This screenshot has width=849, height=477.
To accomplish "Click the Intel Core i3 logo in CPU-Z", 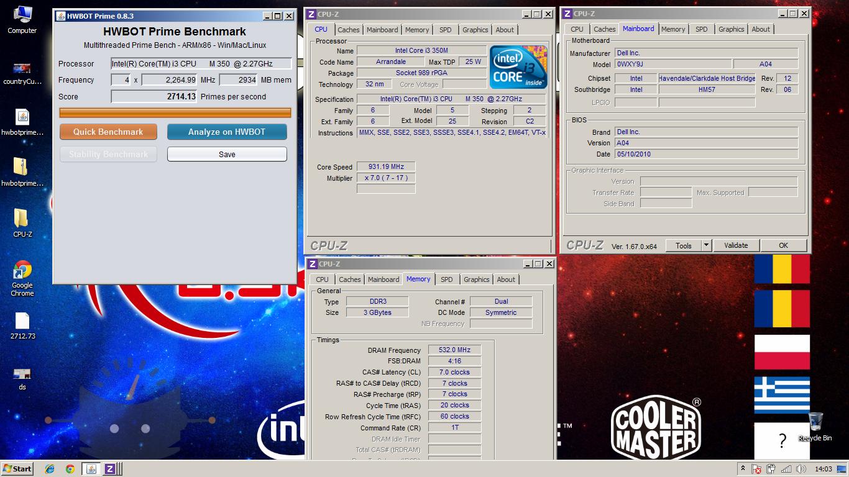I will [518, 66].
